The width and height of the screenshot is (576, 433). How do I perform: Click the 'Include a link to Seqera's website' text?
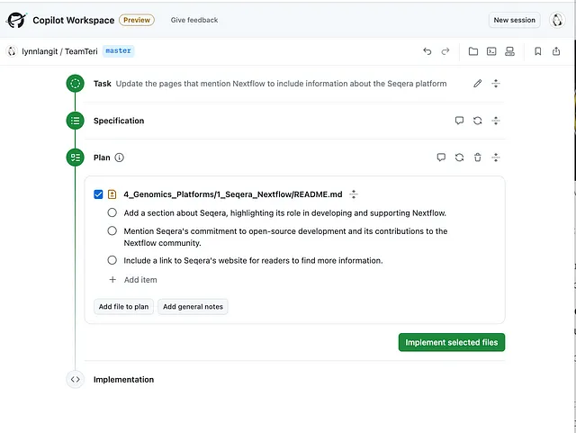[x=253, y=260]
